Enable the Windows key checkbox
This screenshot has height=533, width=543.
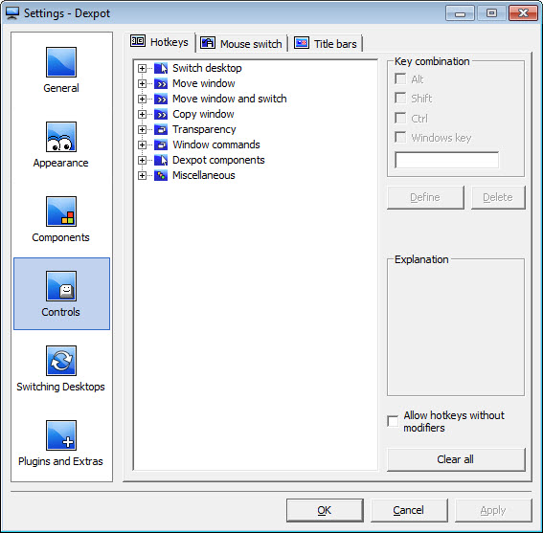[400, 138]
